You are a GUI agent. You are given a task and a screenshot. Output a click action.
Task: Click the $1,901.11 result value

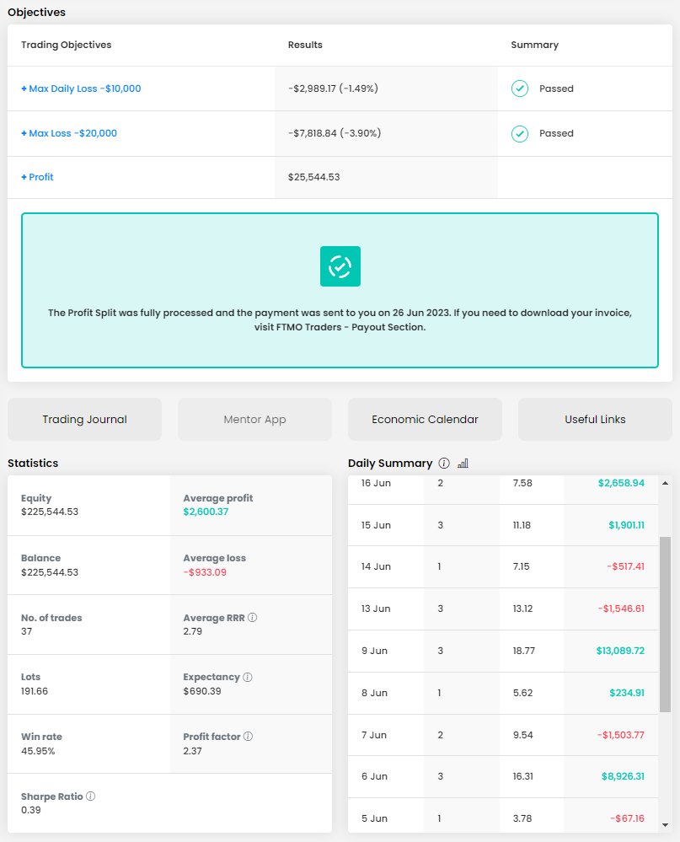coord(626,525)
